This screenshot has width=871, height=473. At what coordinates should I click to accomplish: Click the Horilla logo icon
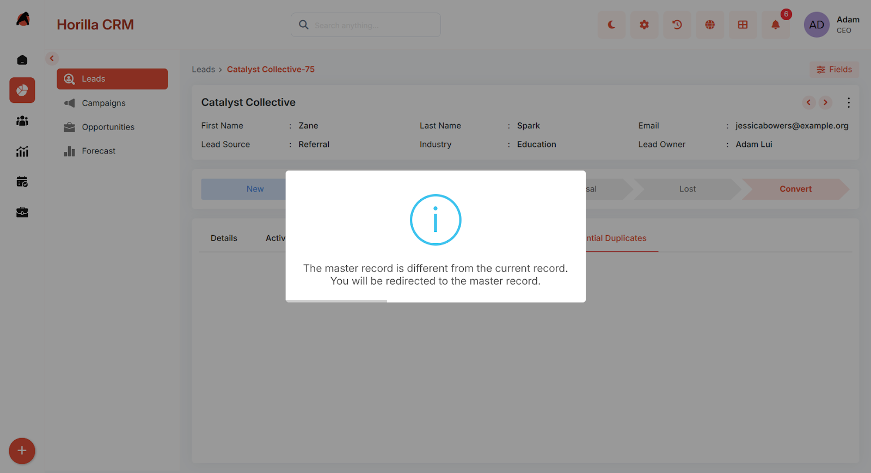coord(23,19)
